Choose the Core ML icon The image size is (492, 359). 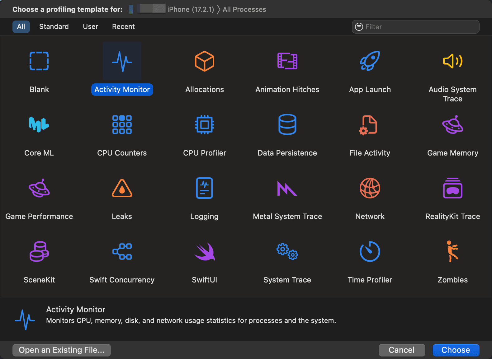click(39, 124)
